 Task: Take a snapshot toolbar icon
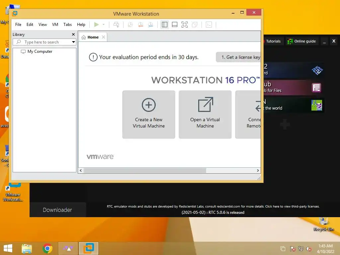click(130, 25)
